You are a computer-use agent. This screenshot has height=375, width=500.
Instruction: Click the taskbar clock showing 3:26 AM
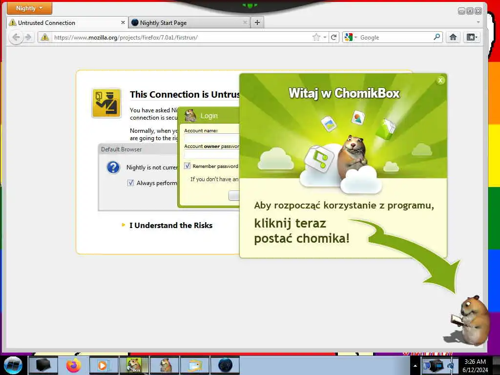(475, 366)
